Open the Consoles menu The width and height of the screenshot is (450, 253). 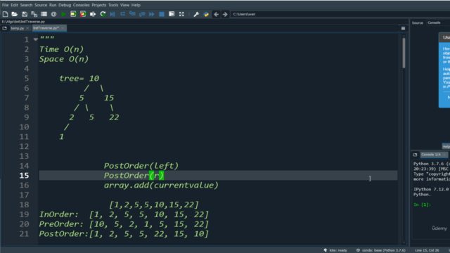point(82,5)
